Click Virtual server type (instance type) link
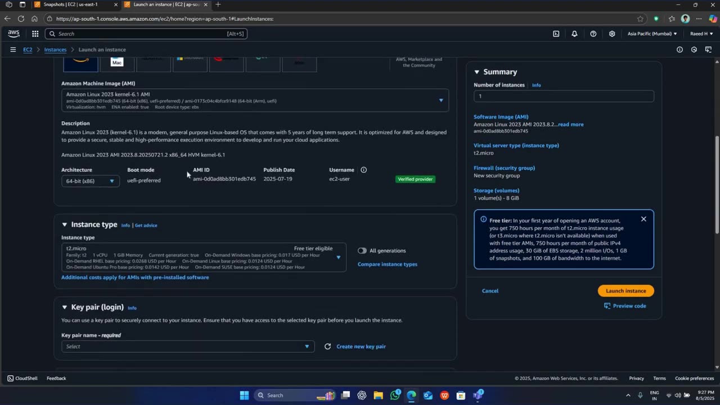The height and width of the screenshot is (405, 720). coord(516,145)
